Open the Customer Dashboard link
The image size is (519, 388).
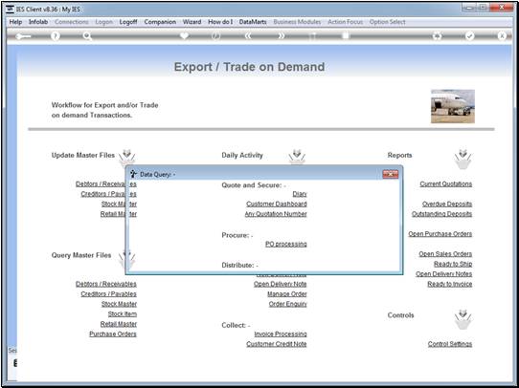click(277, 205)
